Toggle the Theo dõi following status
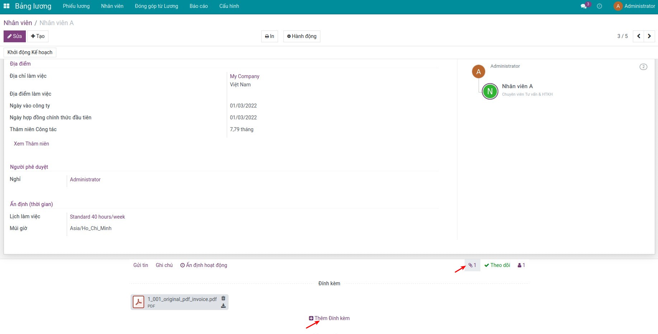This screenshot has height=334, width=658. pyautogui.click(x=497, y=265)
